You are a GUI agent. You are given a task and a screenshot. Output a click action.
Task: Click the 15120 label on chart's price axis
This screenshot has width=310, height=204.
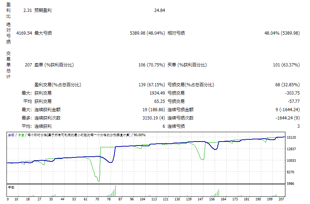pyautogui.click(x=291, y=138)
